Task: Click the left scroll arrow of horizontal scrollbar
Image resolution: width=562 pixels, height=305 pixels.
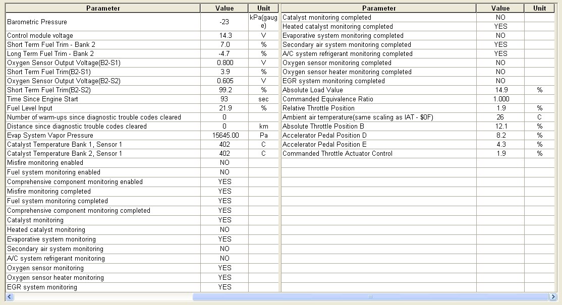Action: [10, 297]
